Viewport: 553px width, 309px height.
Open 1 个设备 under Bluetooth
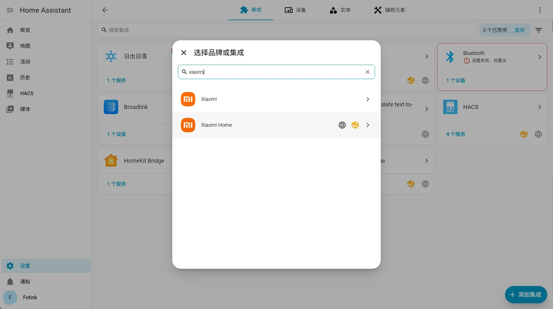456,80
